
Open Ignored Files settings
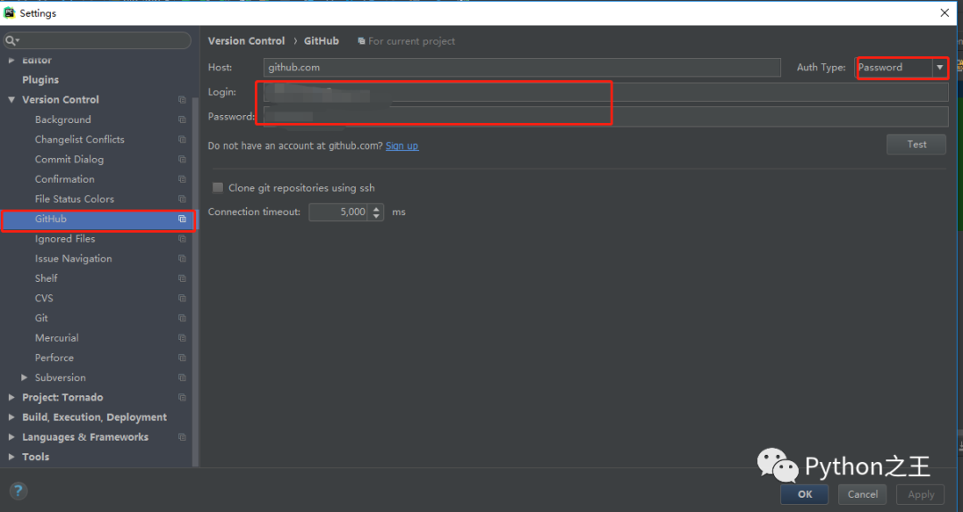point(65,239)
